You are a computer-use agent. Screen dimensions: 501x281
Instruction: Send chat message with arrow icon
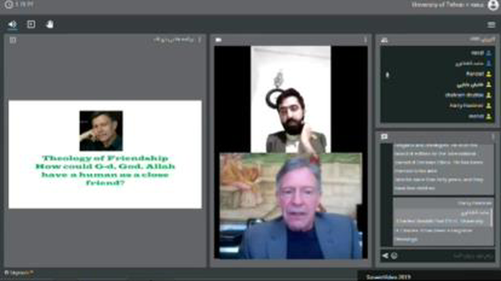pos(385,255)
